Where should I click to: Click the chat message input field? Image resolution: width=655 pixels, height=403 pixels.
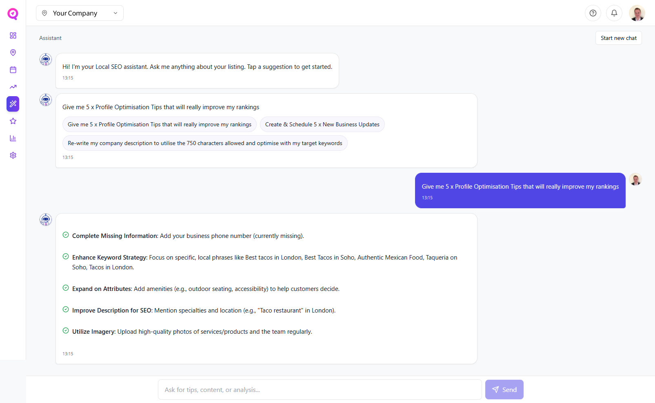[x=320, y=390]
